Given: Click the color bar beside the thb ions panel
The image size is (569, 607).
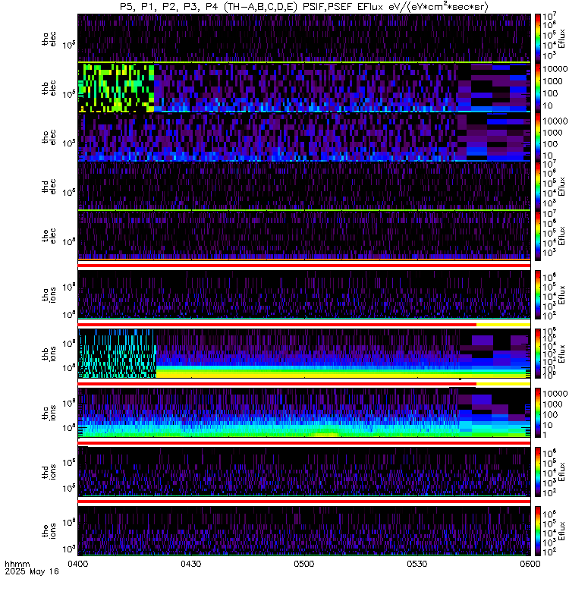Looking at the screenshot, I should click(538, 354).
